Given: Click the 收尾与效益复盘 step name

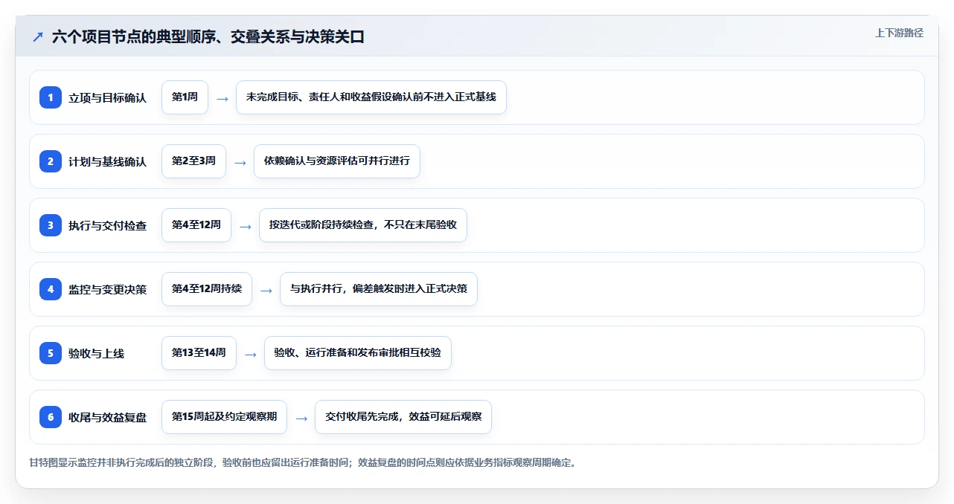Looking at the screenshot, I should 108,418.
